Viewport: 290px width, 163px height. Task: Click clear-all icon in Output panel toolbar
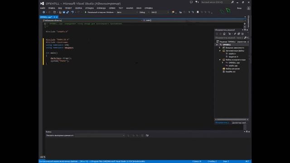142,135
